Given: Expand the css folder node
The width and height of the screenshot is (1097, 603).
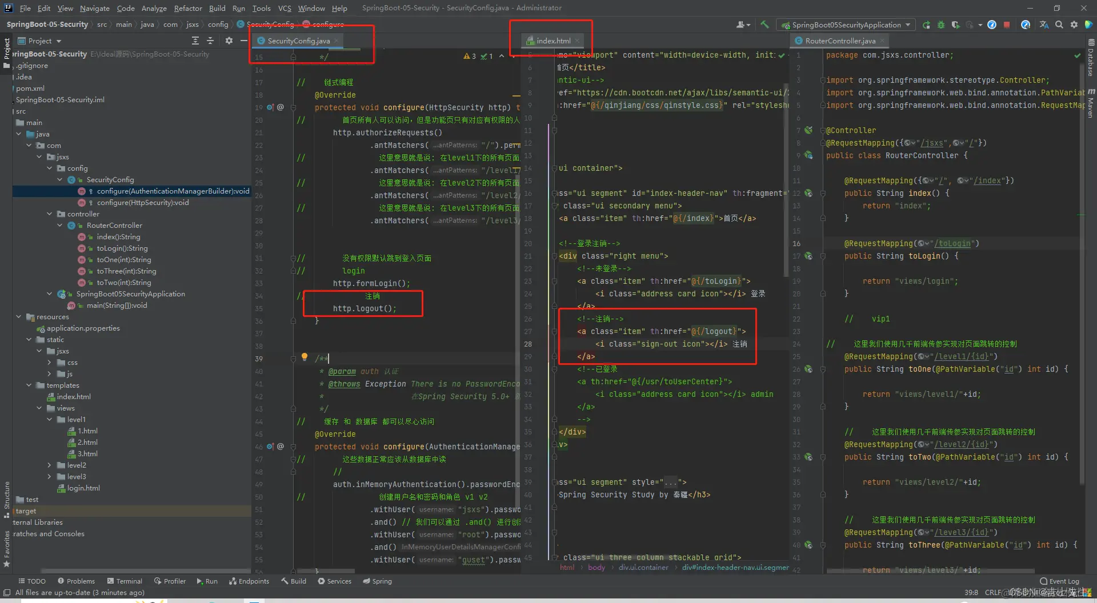Looking at the screenshot, I should 50,363.
